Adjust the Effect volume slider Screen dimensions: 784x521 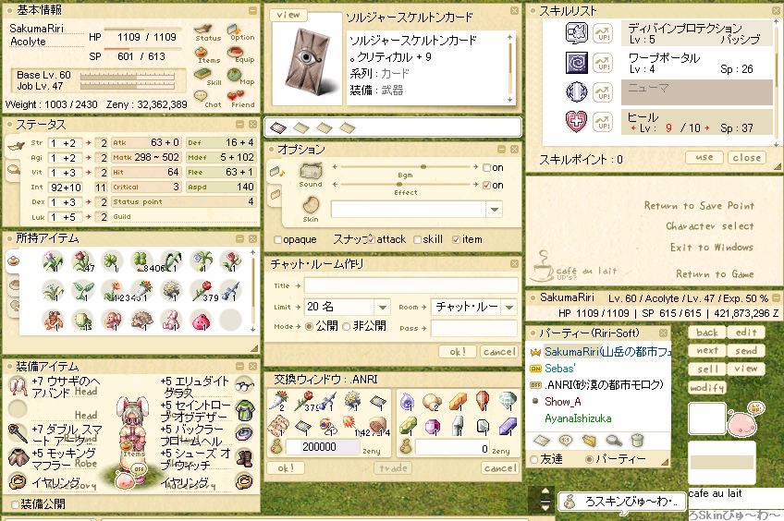pos(399,185)
